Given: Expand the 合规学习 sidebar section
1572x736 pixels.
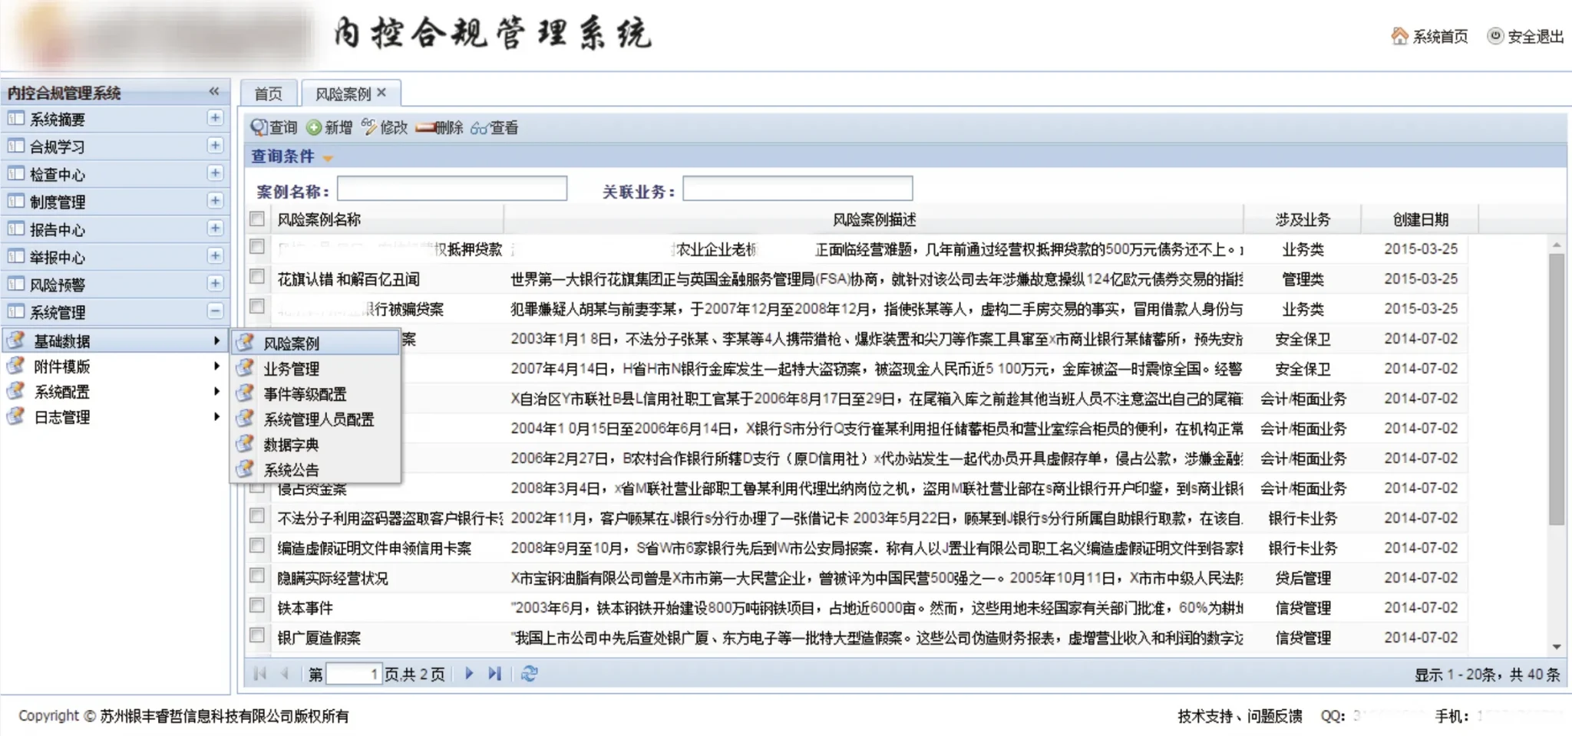Looking at the screenshot, I should [x=215, y=146].
